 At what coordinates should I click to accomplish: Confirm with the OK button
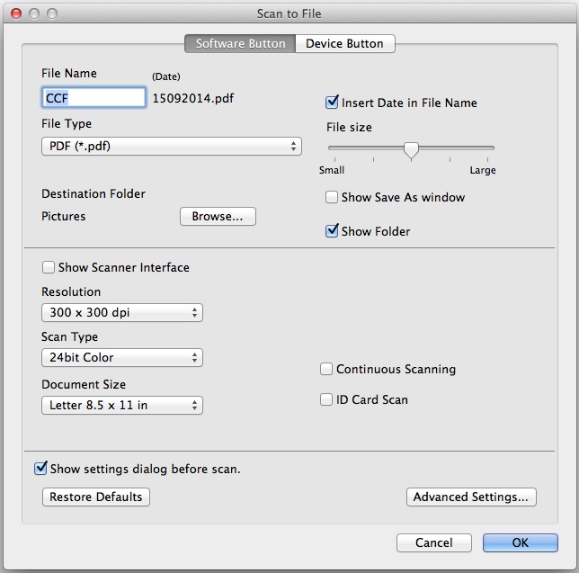520,542
